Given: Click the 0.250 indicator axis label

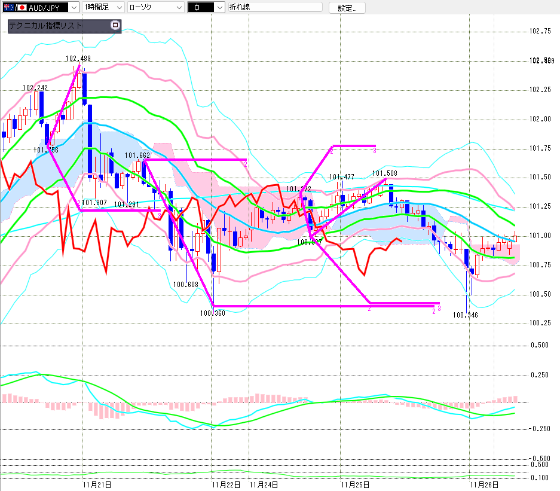Looking at the screenshot, I should point(540,375).
